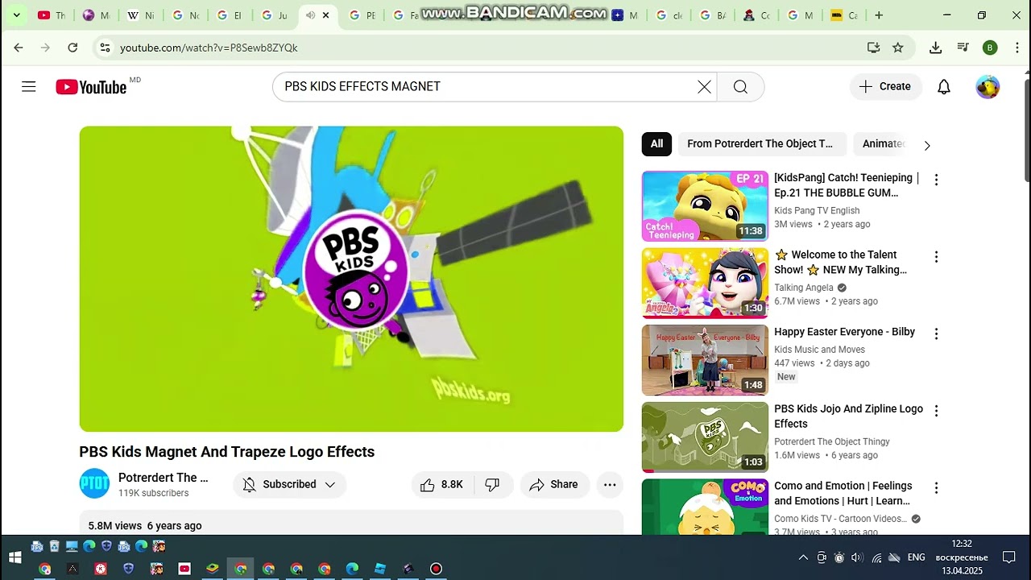The image size is (1031, 580).
Task: Go to the YouTube home logo
Action: tap(91, 87)
